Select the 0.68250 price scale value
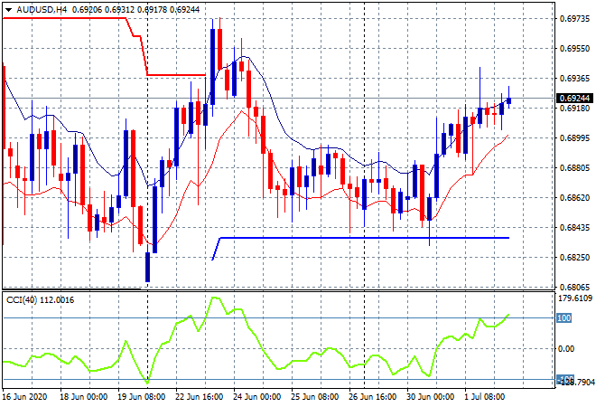Image resolution: width=596 pixels, height=407 pixels. pyautogui.click(x=574, y=258)
